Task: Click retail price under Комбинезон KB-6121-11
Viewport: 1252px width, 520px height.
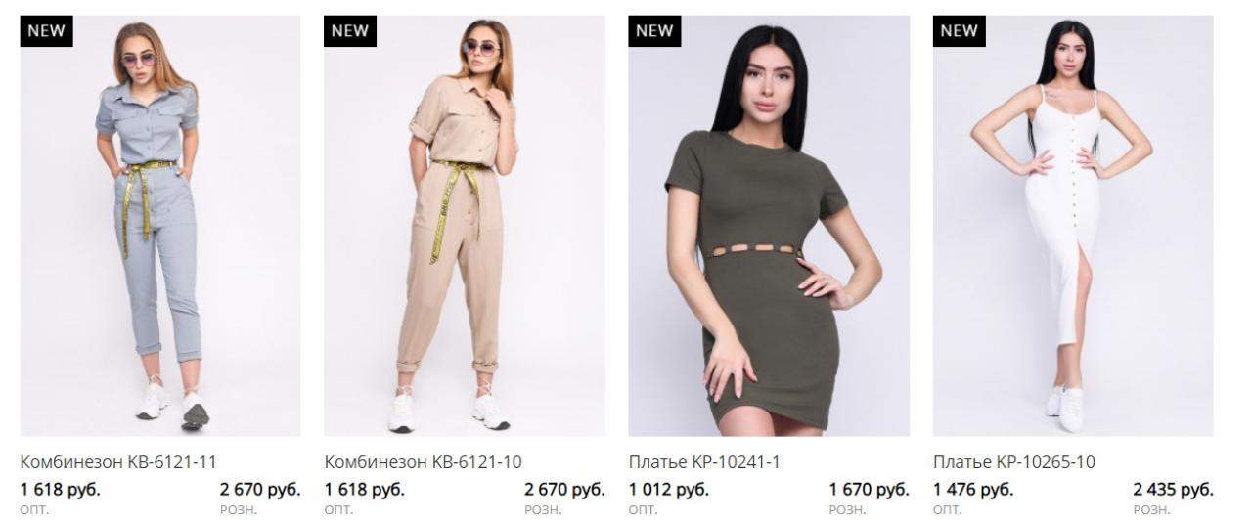Action: tap(260, 489)
